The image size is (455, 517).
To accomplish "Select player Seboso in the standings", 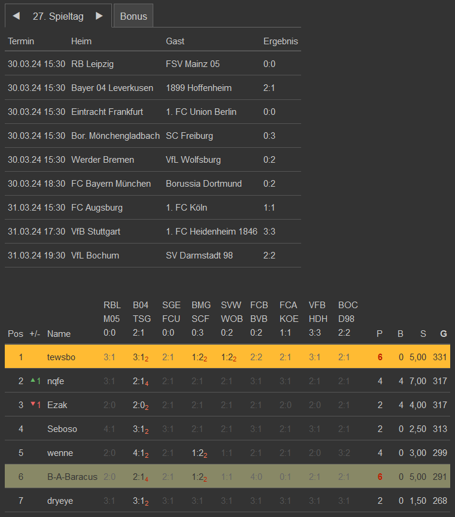I will (x=62, y=429).
